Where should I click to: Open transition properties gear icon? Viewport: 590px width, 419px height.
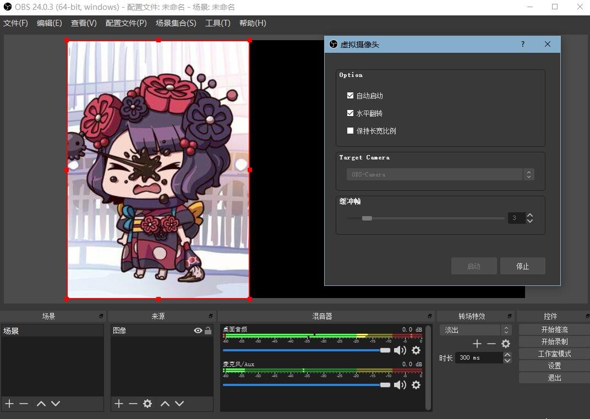(x=506, y=344)
